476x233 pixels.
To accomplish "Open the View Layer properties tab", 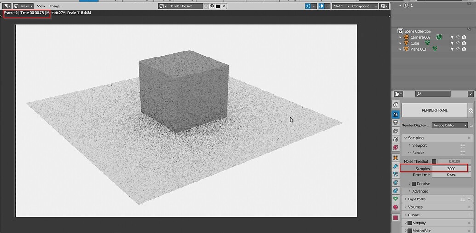I will click(396, 131).
